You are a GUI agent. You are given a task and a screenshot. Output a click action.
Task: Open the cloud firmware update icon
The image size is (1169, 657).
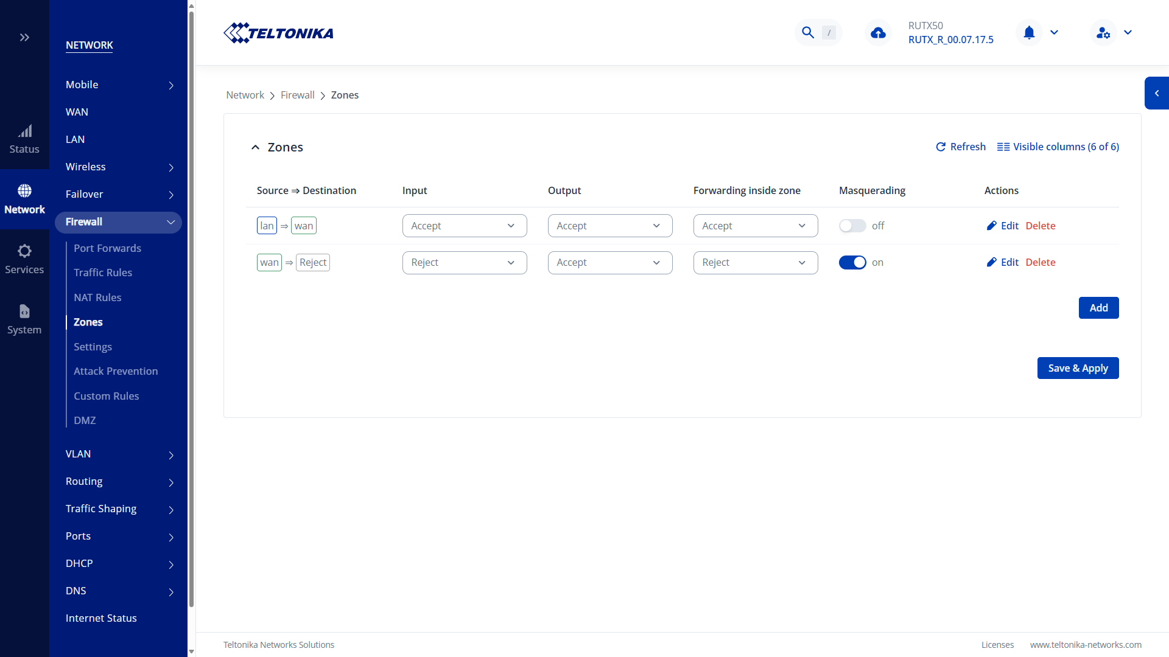(878, 33)
